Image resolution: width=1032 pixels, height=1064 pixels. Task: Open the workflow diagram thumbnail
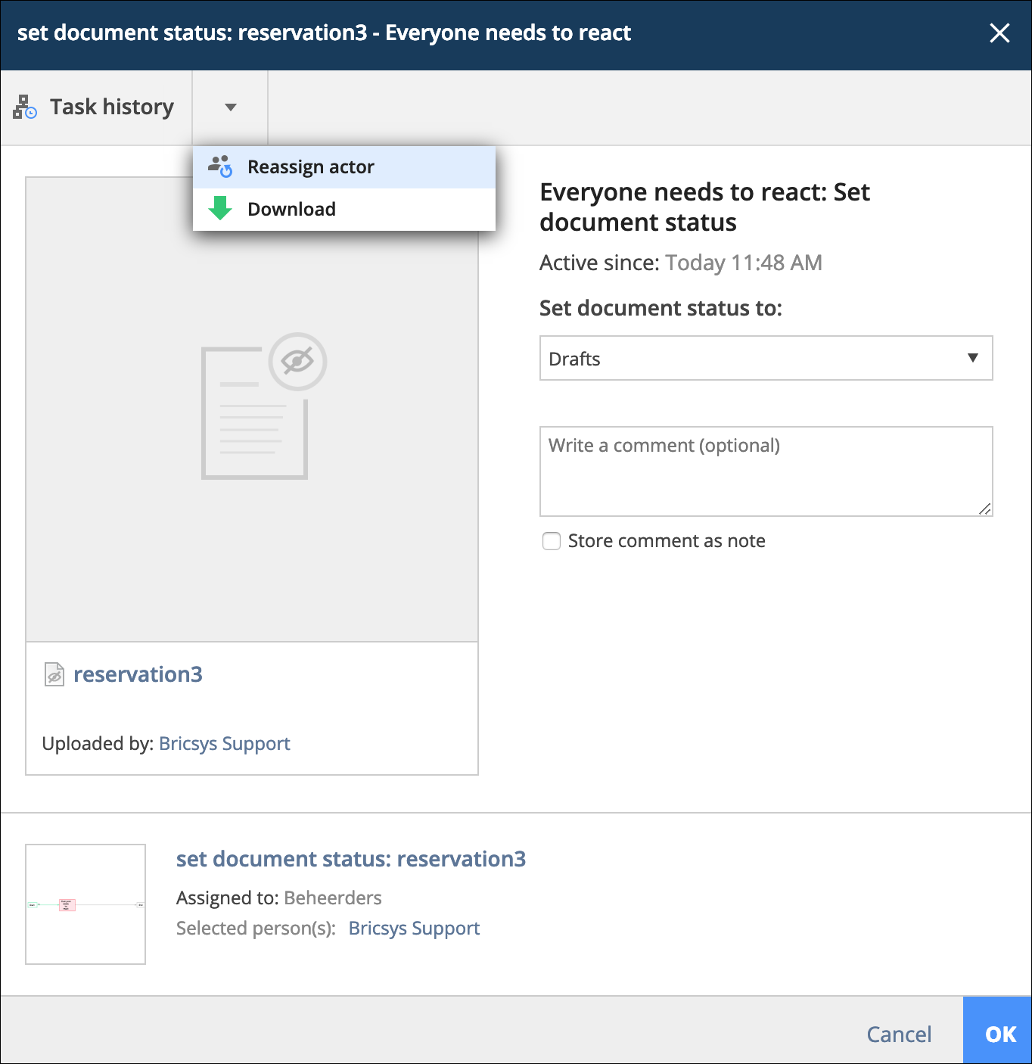[85, 904]
